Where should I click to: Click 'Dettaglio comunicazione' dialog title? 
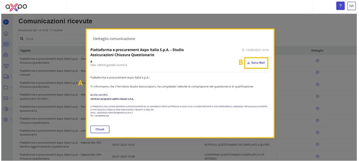pos(114,39)
